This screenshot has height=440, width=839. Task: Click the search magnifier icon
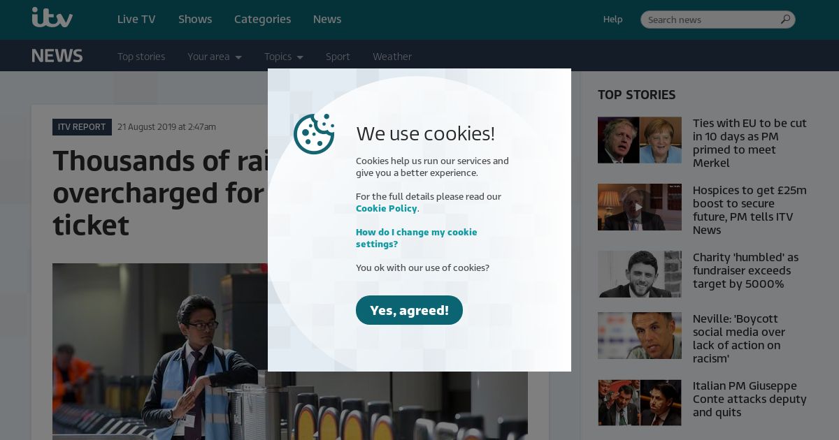[x=785, y=20]
